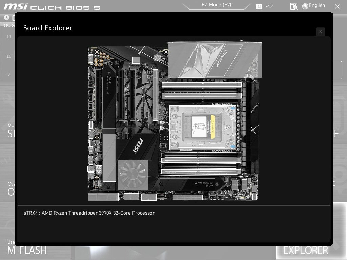Select the tall header left of the pair near M.2
The width and height of the screenshot is (347, 260).
[x=235, y=185]
